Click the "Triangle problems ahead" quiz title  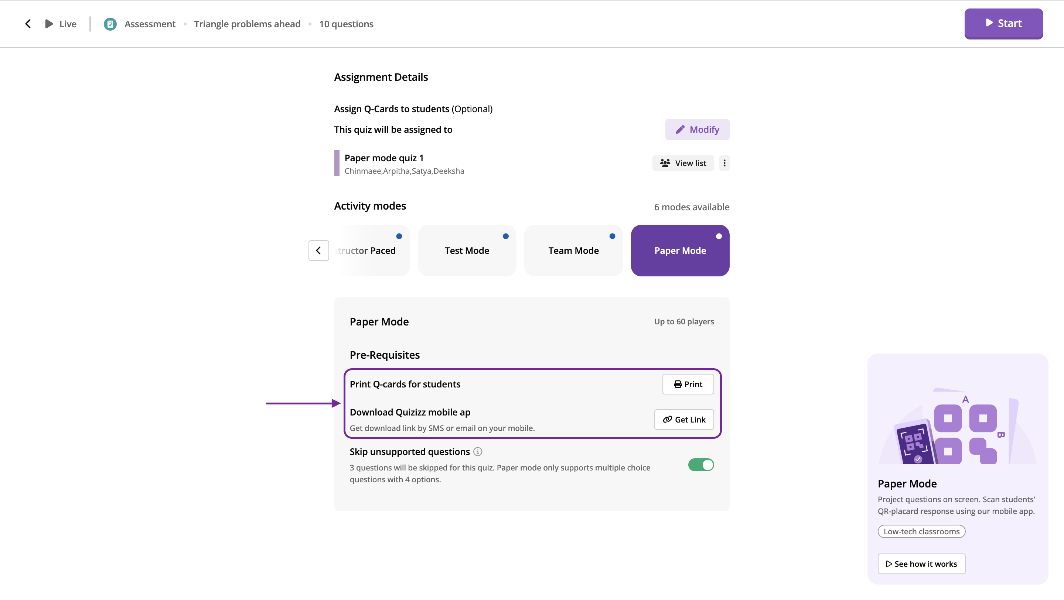(x=248, y=24)
